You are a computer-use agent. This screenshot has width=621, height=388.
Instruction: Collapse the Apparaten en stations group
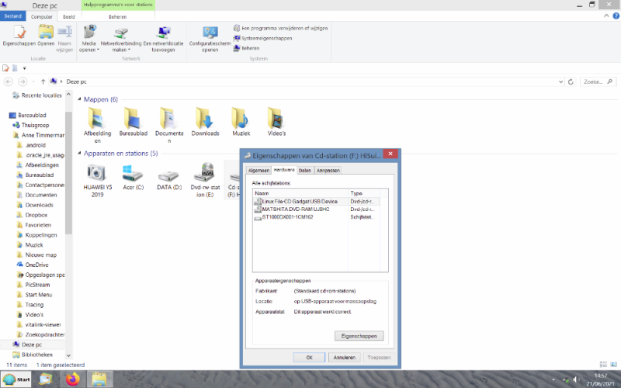tap(78, 154)
